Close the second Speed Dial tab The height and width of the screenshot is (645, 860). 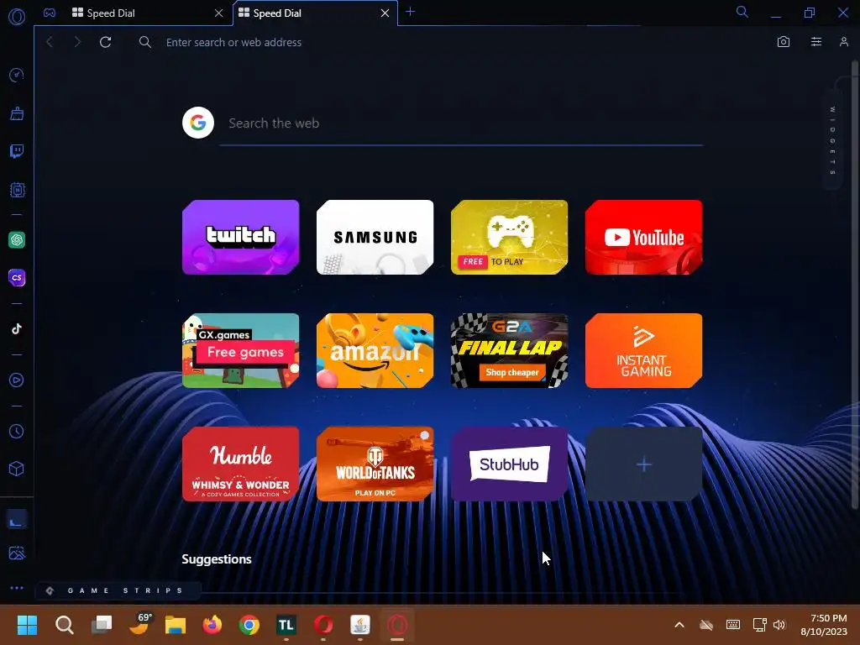(385, 13)
